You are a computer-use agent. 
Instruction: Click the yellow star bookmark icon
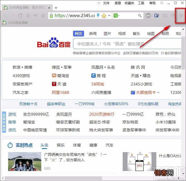point(104,15)
